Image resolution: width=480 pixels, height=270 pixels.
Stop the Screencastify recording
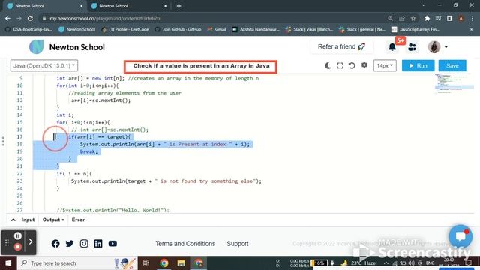click(x=18, y=247)
